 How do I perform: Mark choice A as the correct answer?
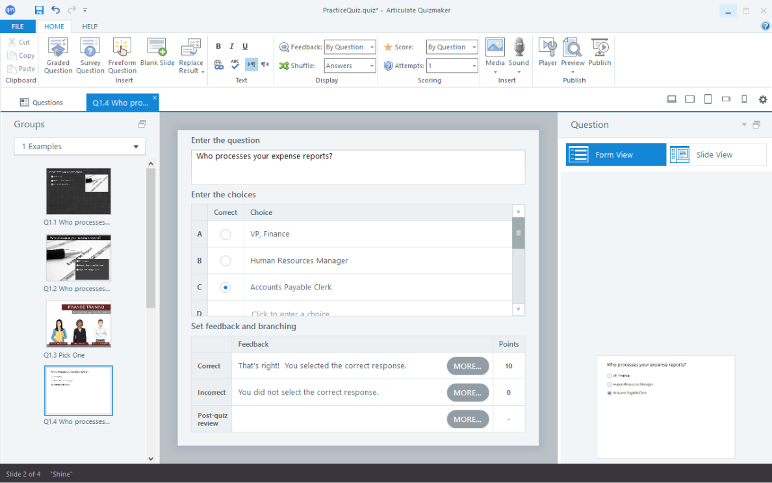pos(225,234)
